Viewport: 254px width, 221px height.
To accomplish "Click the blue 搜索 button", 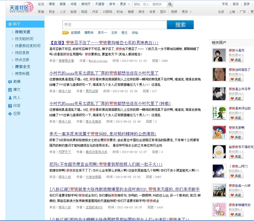I will click(180, 25).
